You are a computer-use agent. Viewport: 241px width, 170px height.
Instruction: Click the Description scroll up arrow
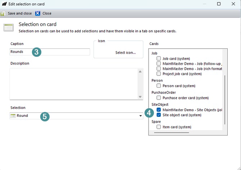[140, 72]
